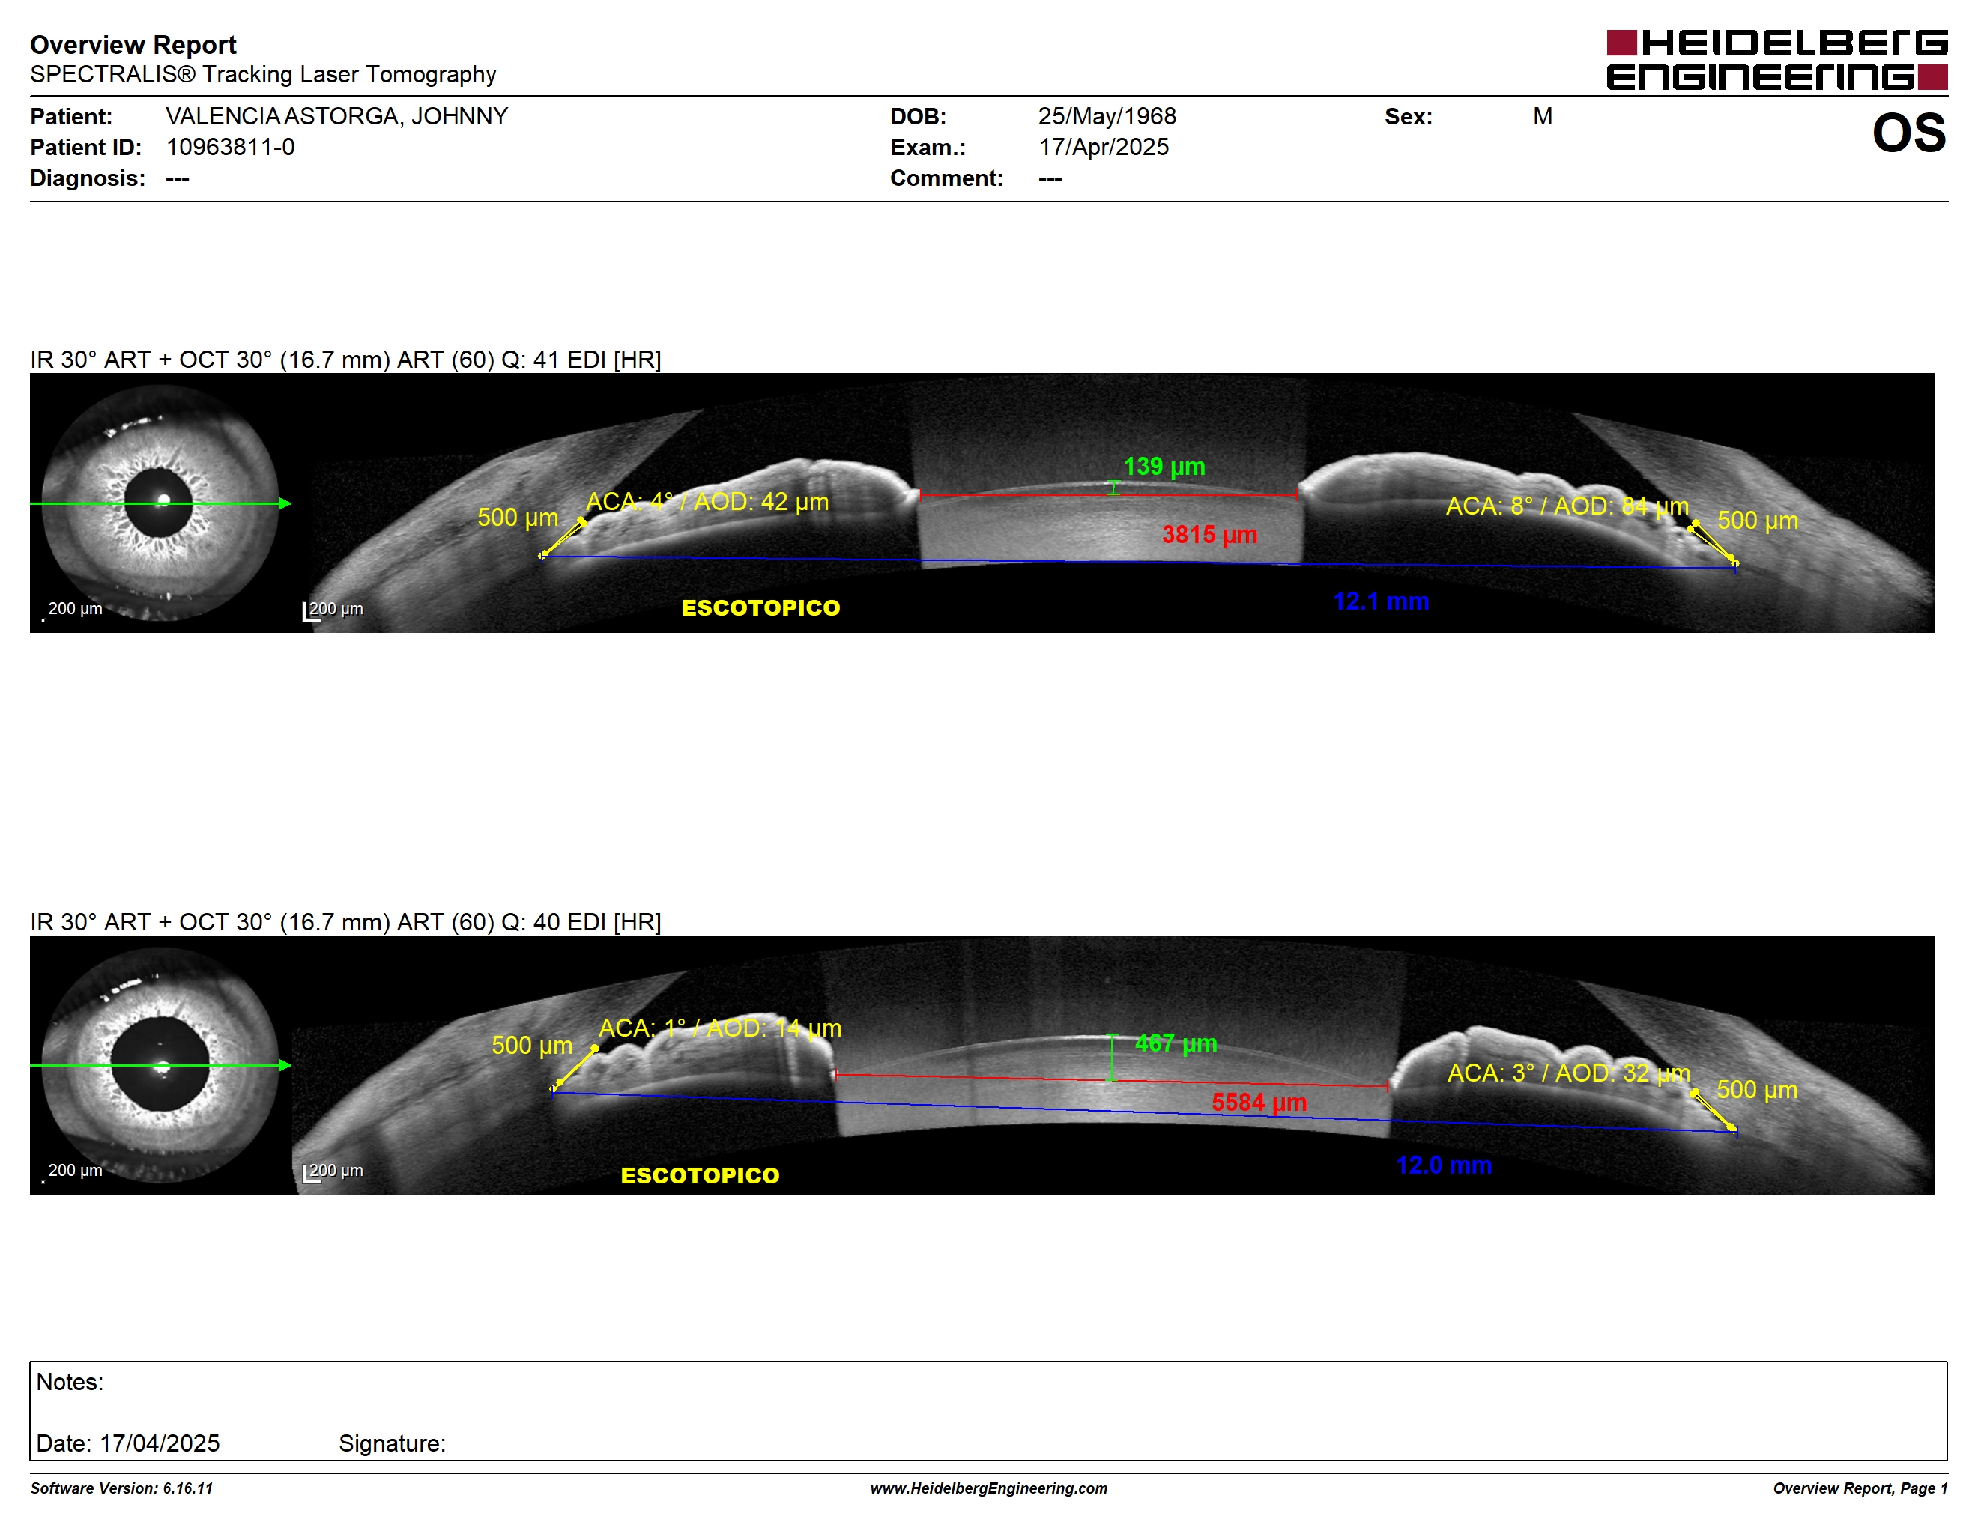
Task: Click the DOB value 25/May/1968
Action: coord(1107,117)
